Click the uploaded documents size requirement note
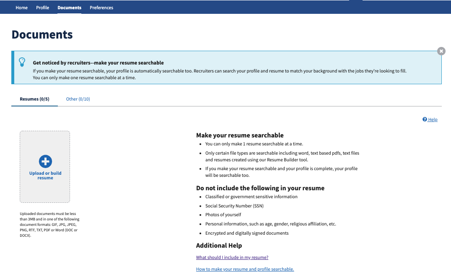 [x=49, y=225]
